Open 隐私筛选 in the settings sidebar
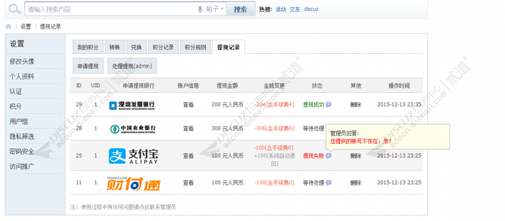505x221 pixels. tap(22, 136)
